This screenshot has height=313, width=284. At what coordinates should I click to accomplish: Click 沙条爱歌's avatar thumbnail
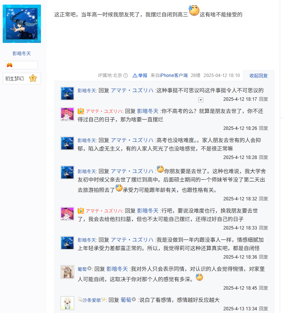click(67, 303)
